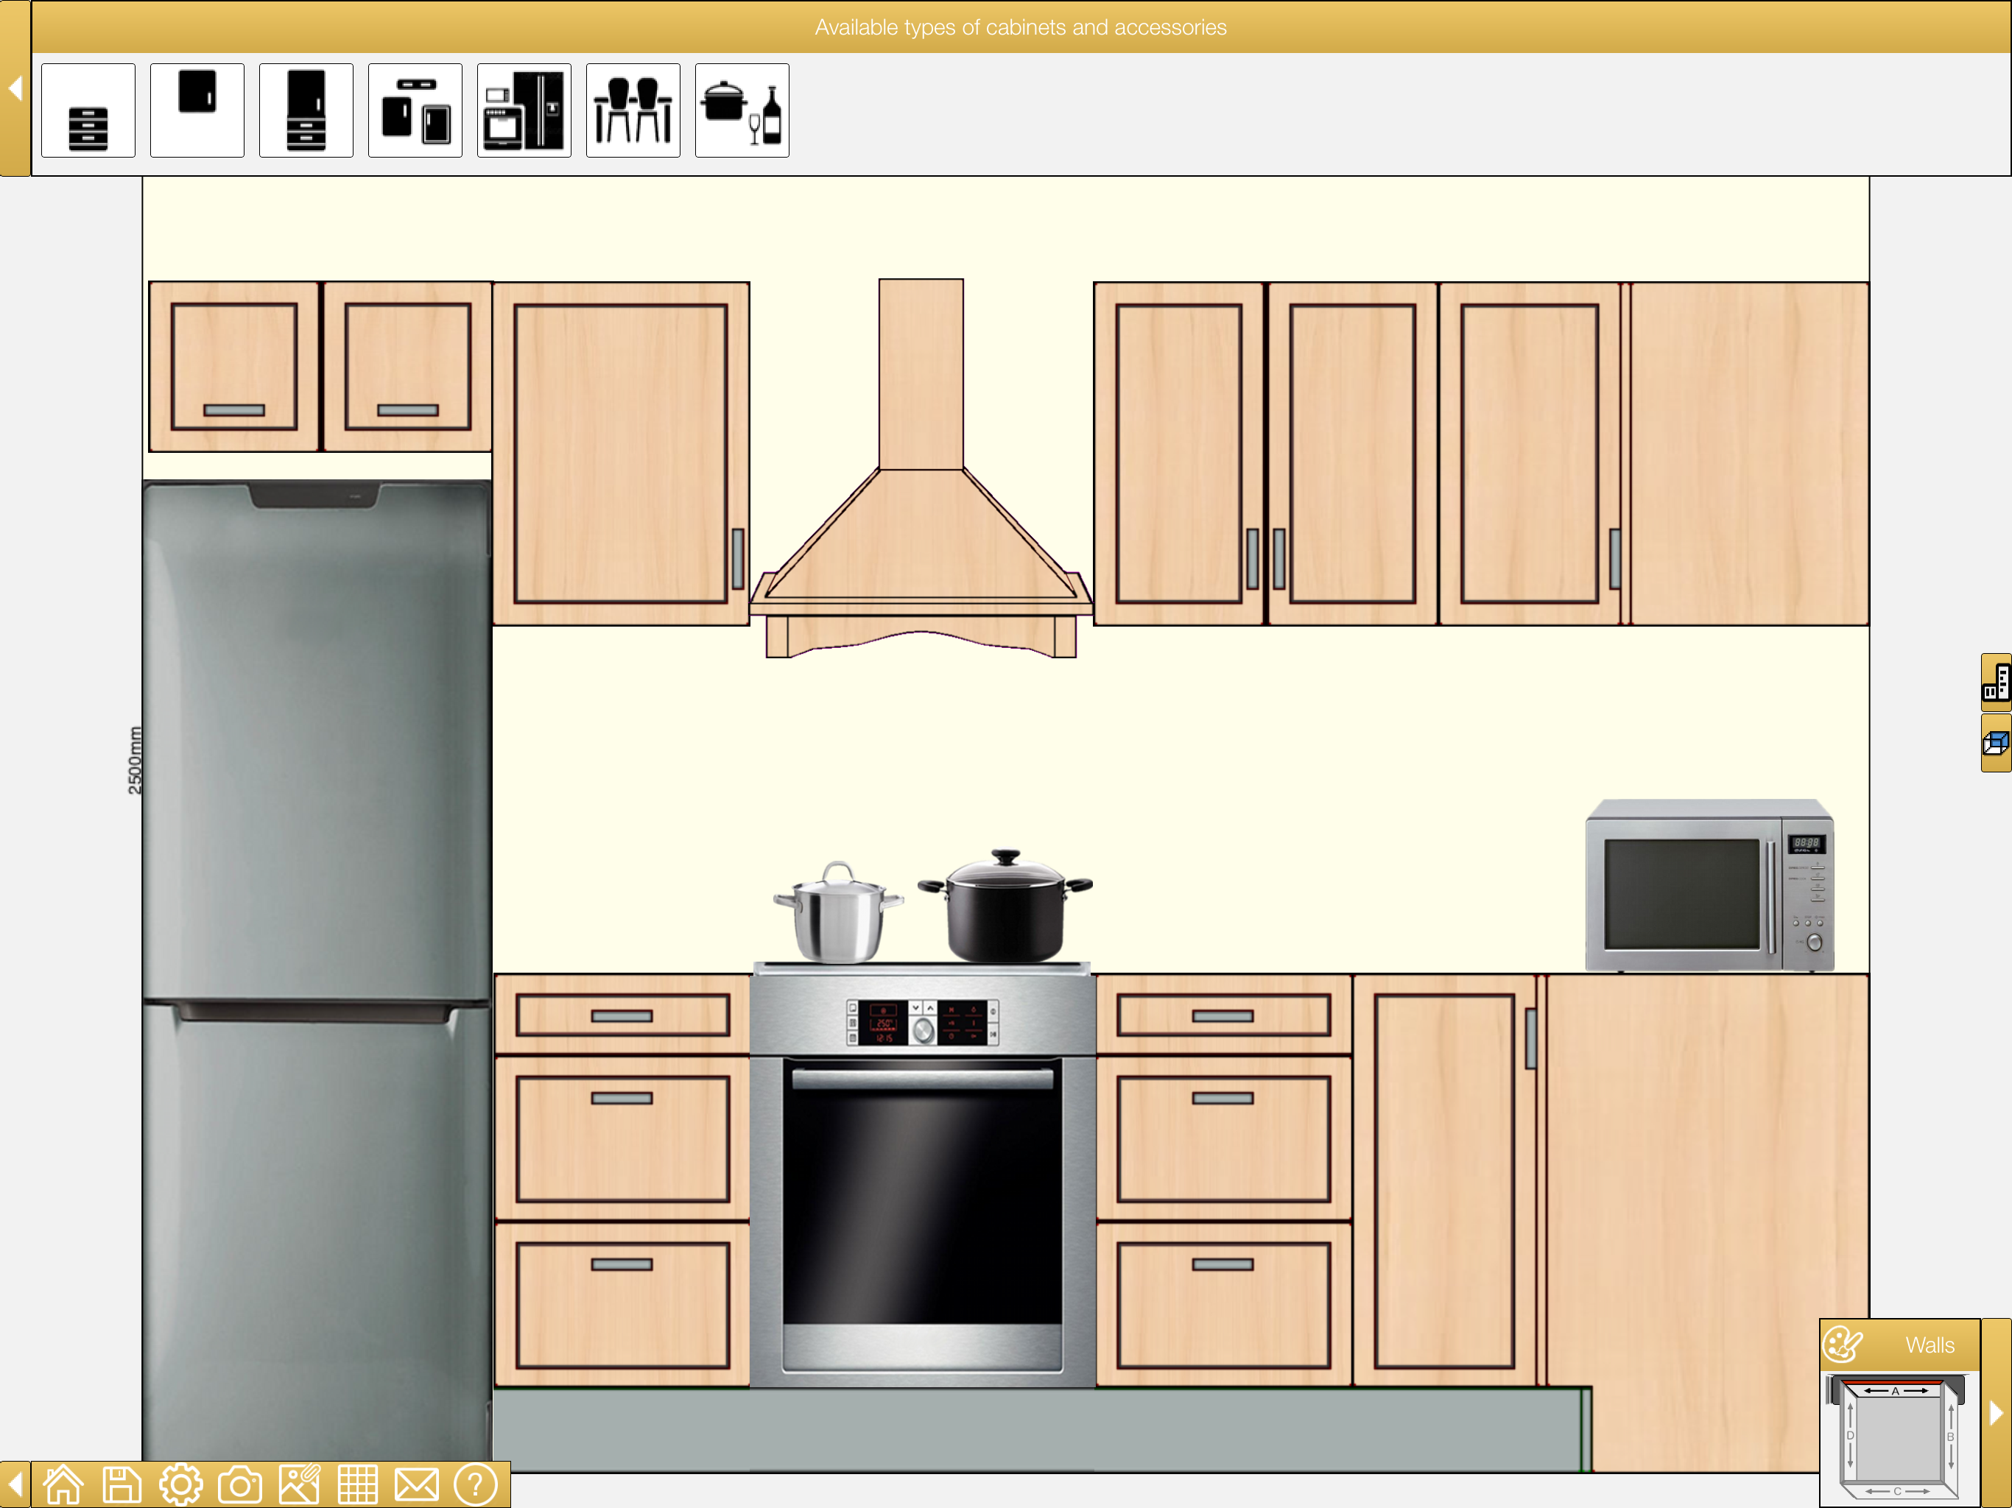Viewport: 2012px width, 1508px height.
Task: Open help with the question mark icon
Action: (475, 1484)
